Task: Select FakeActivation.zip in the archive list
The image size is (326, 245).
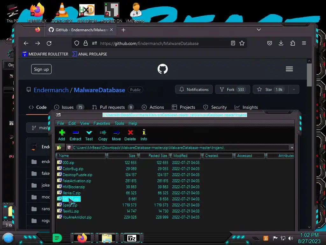Action: coord(77,181)
